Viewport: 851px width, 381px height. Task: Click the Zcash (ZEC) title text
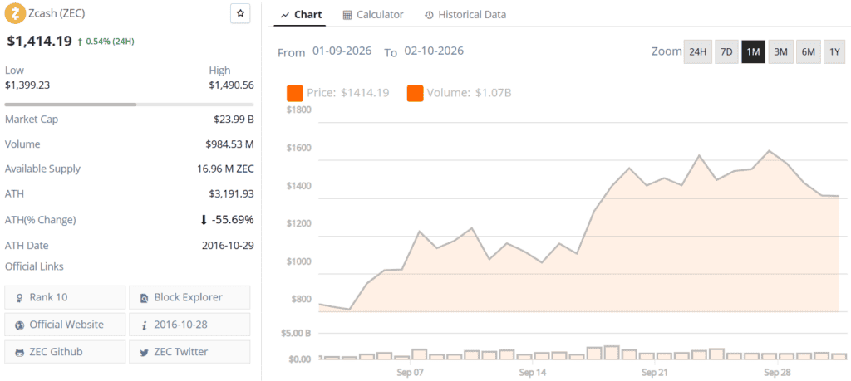coord(57,12)
